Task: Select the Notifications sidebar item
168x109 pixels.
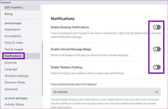Action: tap(22, 56)
